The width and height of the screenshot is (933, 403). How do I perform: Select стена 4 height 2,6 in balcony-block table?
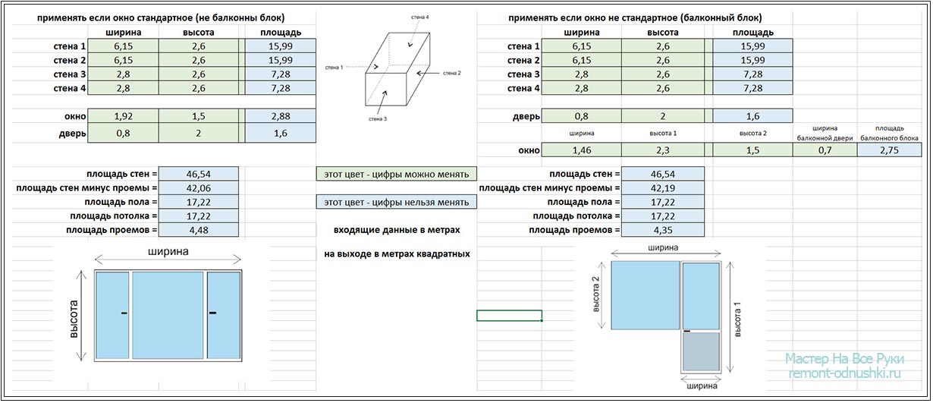tap(662, 88)
